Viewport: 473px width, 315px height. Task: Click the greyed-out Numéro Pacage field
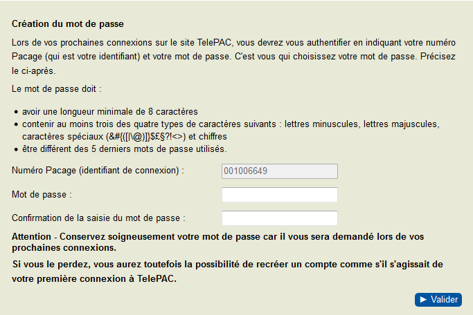click(x=279, y=171)
